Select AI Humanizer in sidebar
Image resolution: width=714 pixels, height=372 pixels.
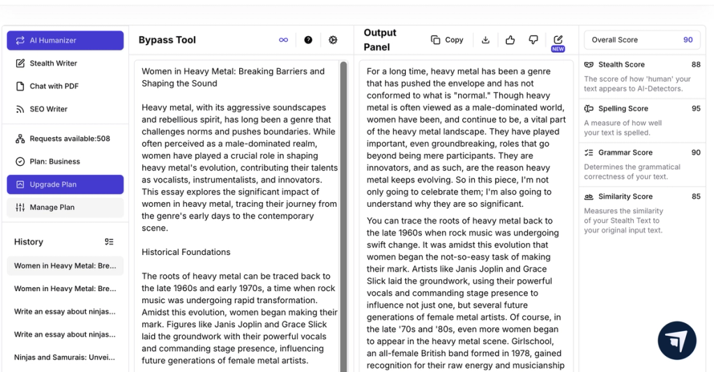65,40
